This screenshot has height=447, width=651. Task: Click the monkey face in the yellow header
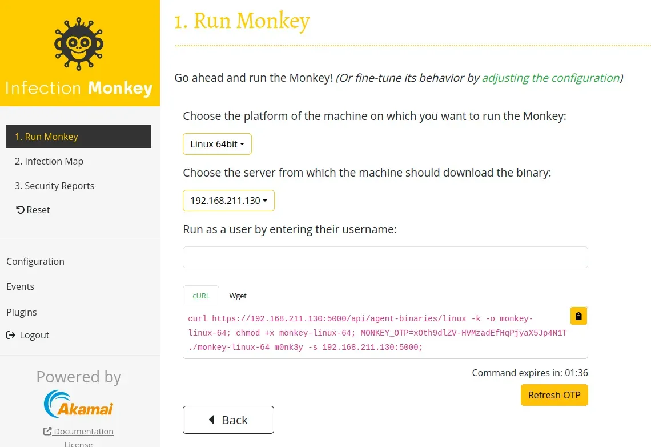coord(79,43)
